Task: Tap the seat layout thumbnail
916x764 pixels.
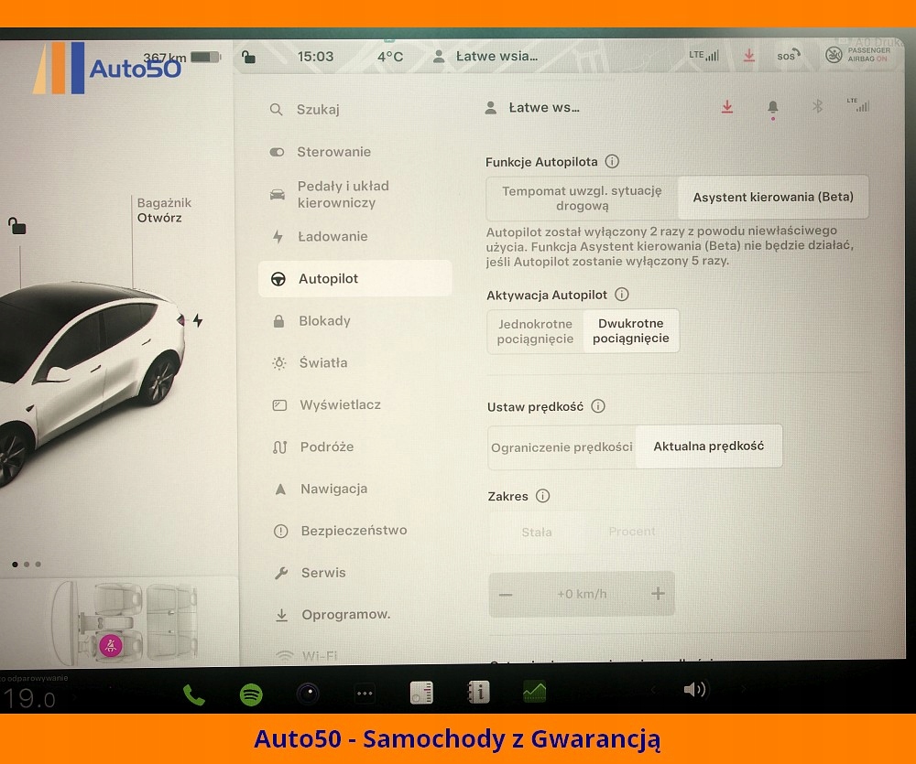Action: point(125,622)
